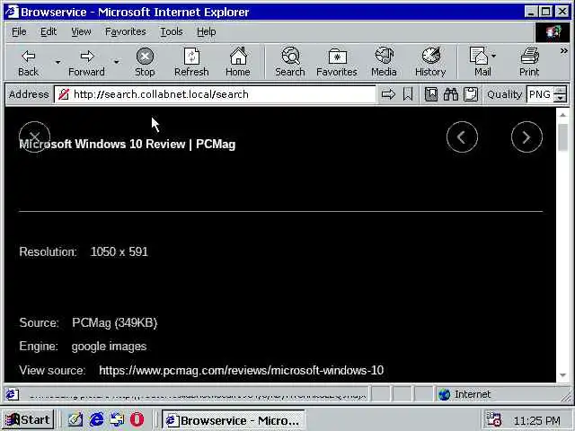575x431 pixels.
Task: Click the address bar URL field
Action: click(215, 94)
